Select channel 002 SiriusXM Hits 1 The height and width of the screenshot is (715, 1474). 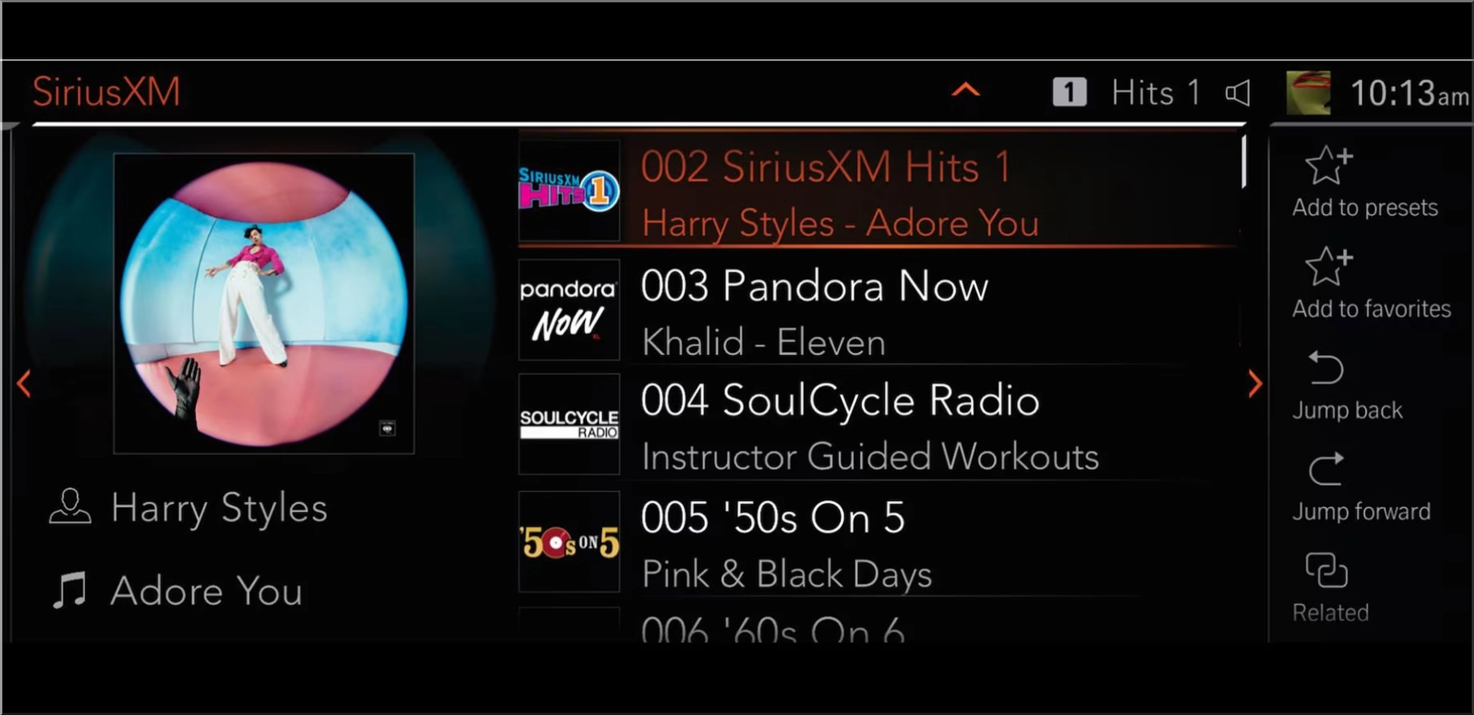878,191
